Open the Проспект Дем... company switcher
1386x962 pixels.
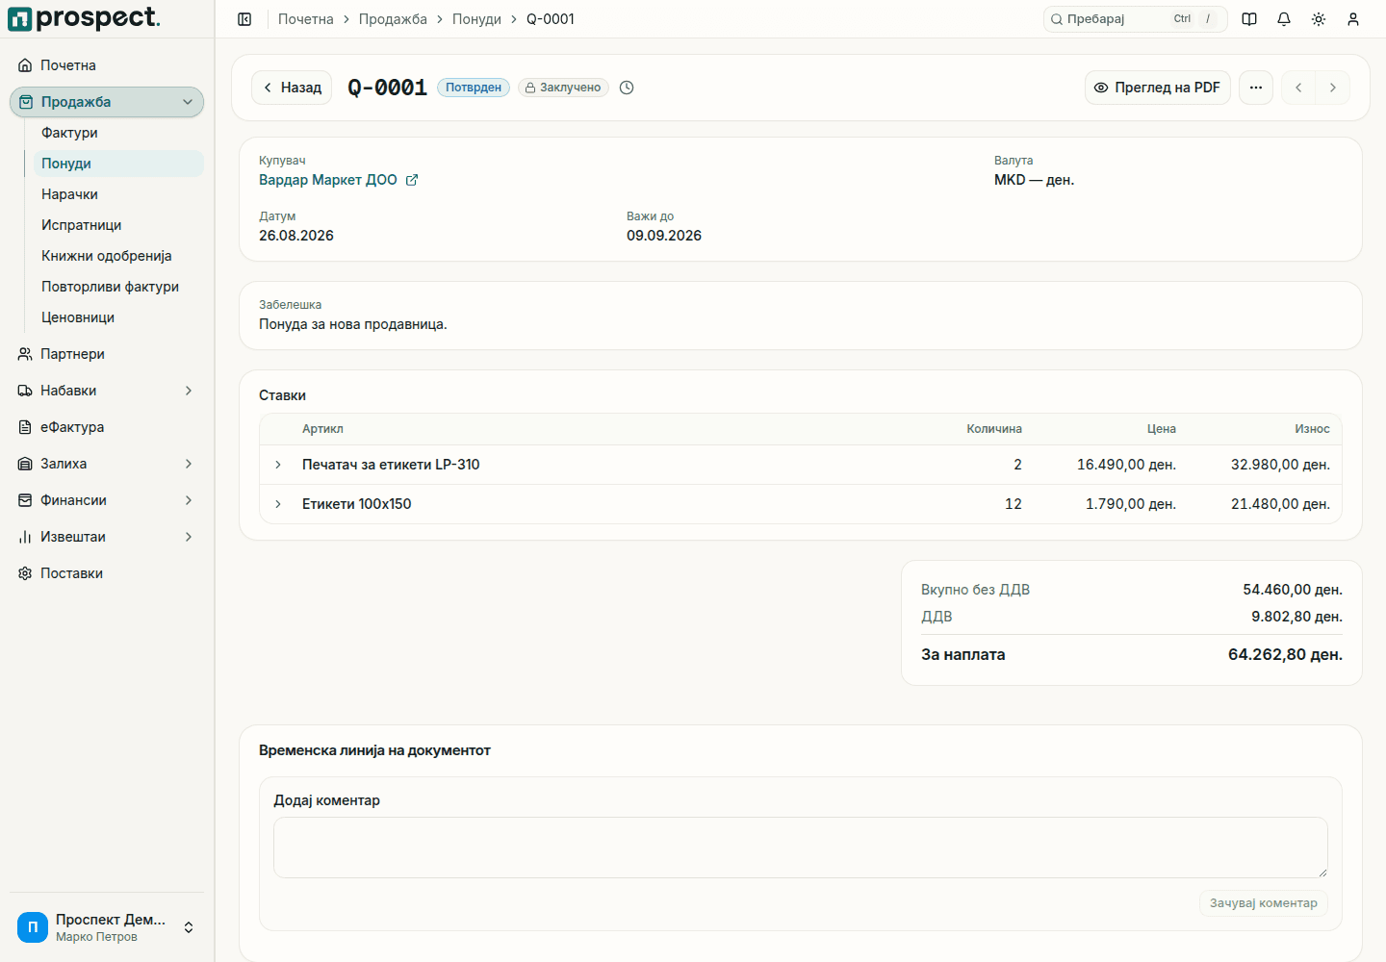point(107,927)
